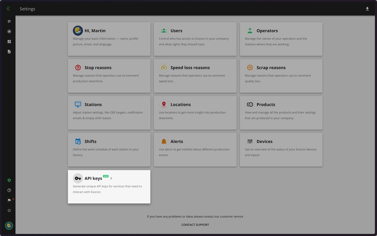Screen dimensions: 377x236
Task: Open the Users settings title
Action: click(x=176, y=31)
